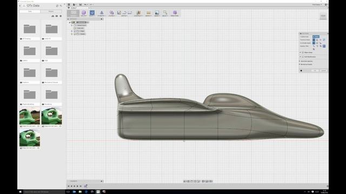Click the Utilities tool icon
Screen dimensions: 346x194
[112, 12]
